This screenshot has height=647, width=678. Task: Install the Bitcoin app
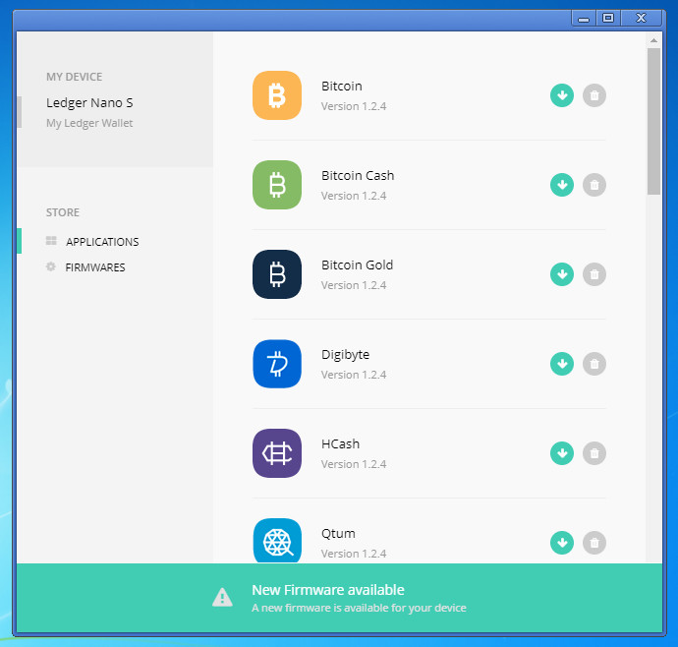[x=562, y=95]
